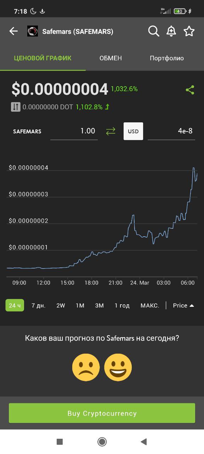
Task: Tap the SAFEMARS converter label
Action: click(x=27, y=131)
